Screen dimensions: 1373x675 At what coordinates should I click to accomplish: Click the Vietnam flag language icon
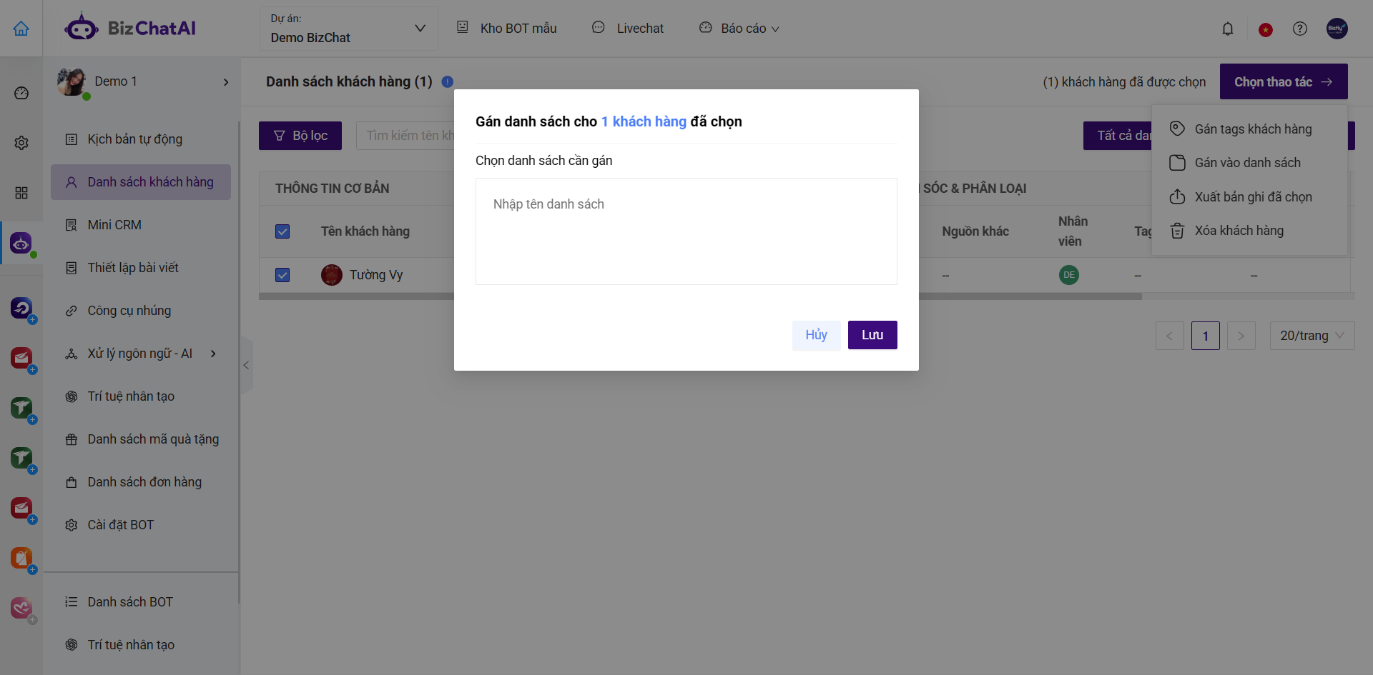pos(1265,30)
